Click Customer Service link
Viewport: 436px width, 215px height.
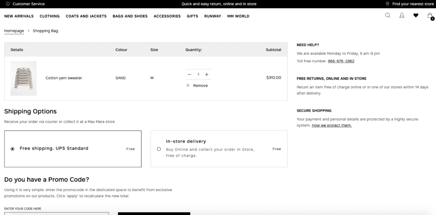tap(29, 4)
